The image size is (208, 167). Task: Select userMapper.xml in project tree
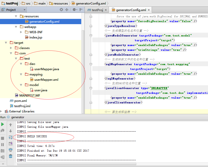46,80
